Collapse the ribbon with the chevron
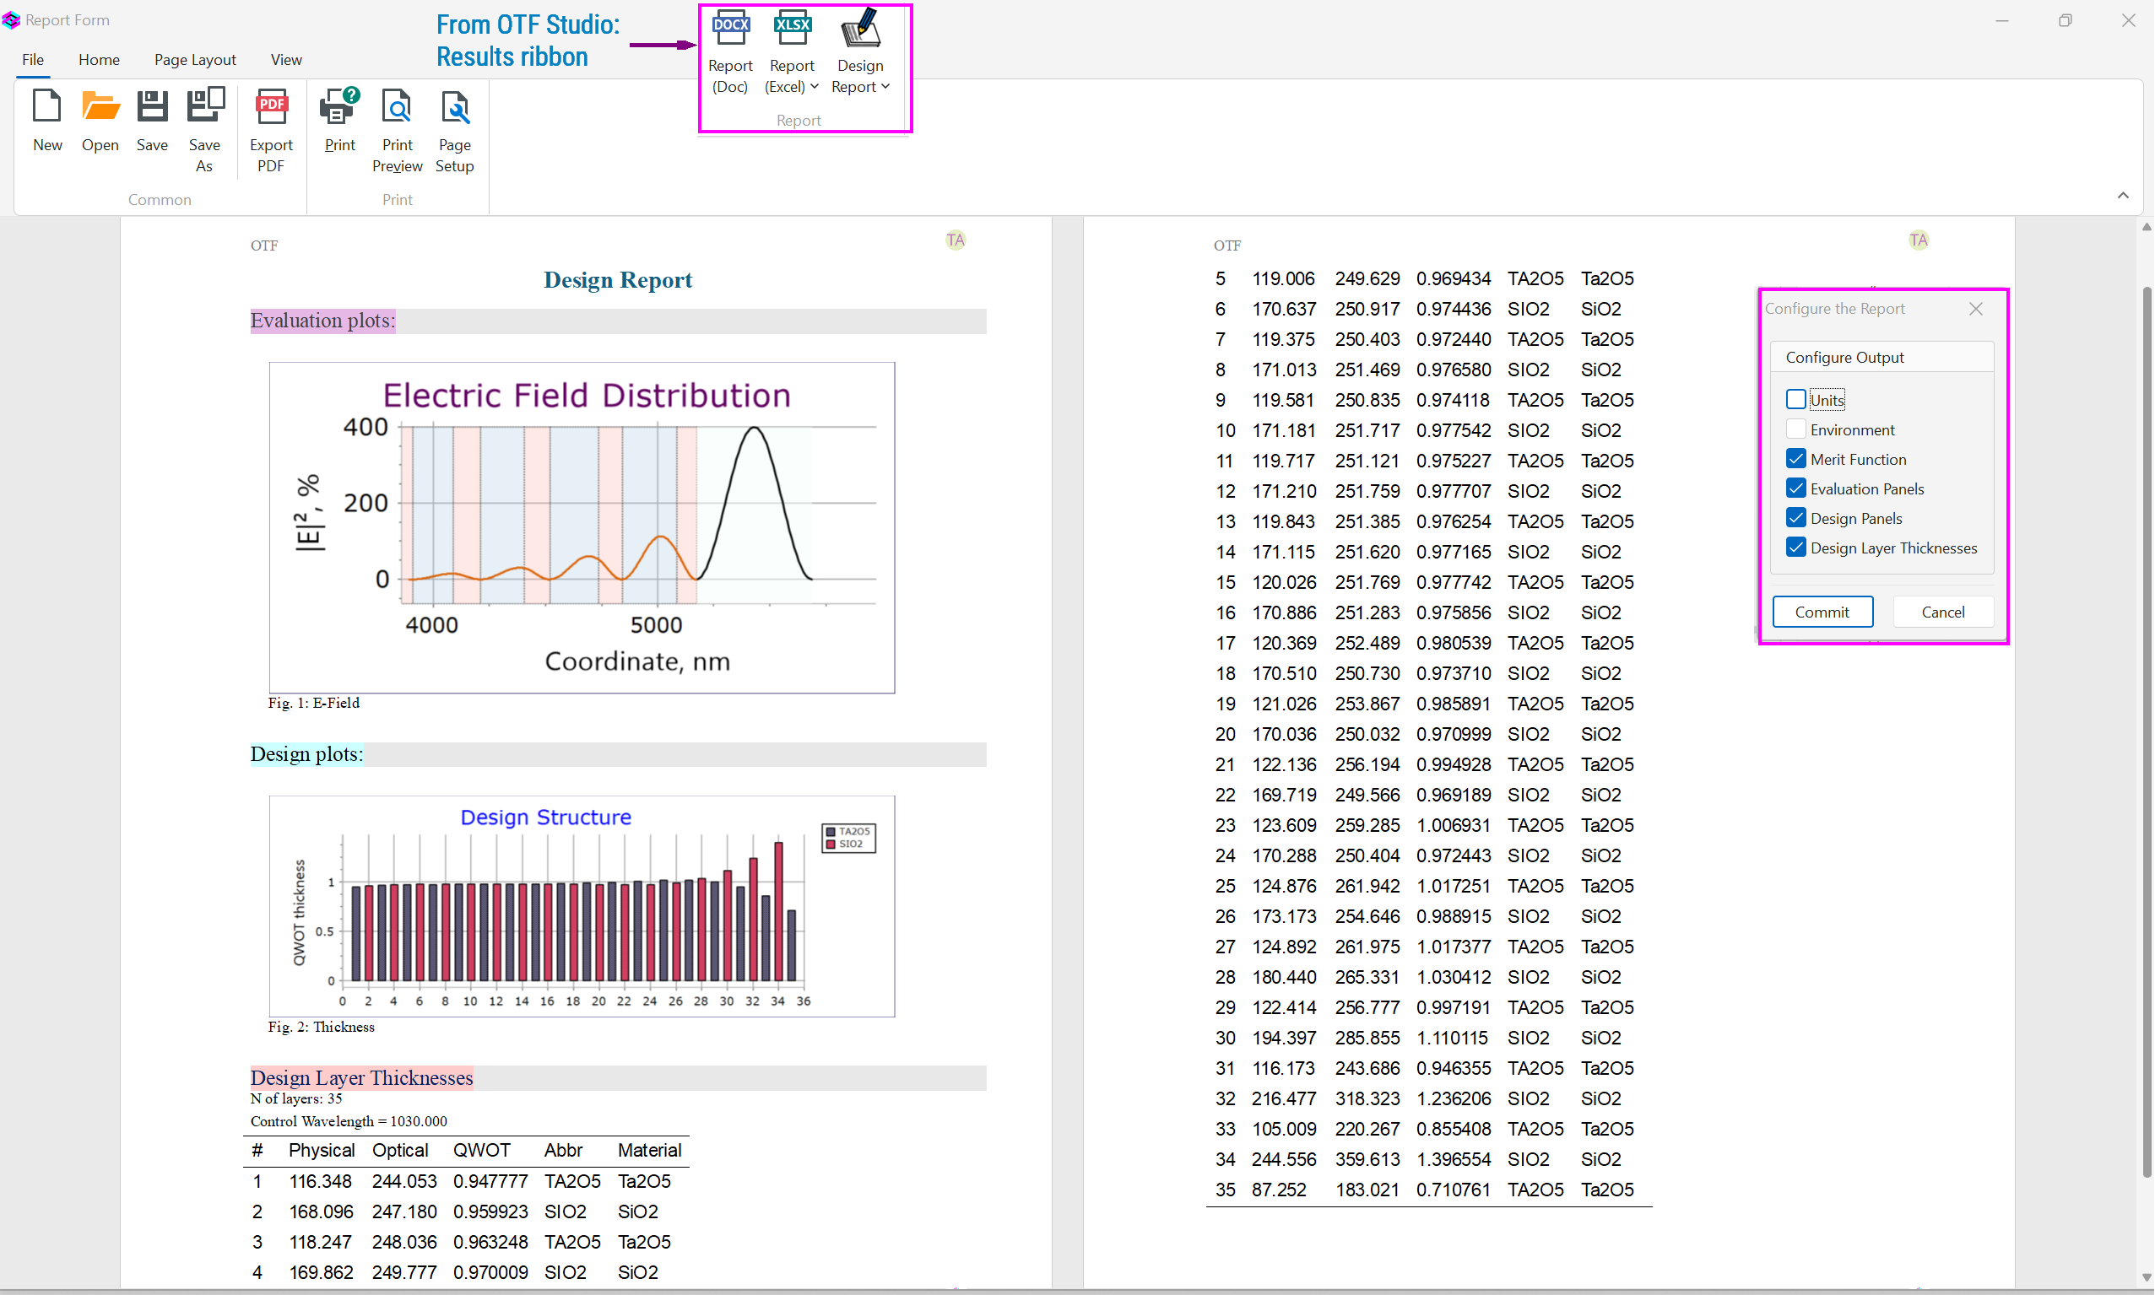 coord(2124,196)
